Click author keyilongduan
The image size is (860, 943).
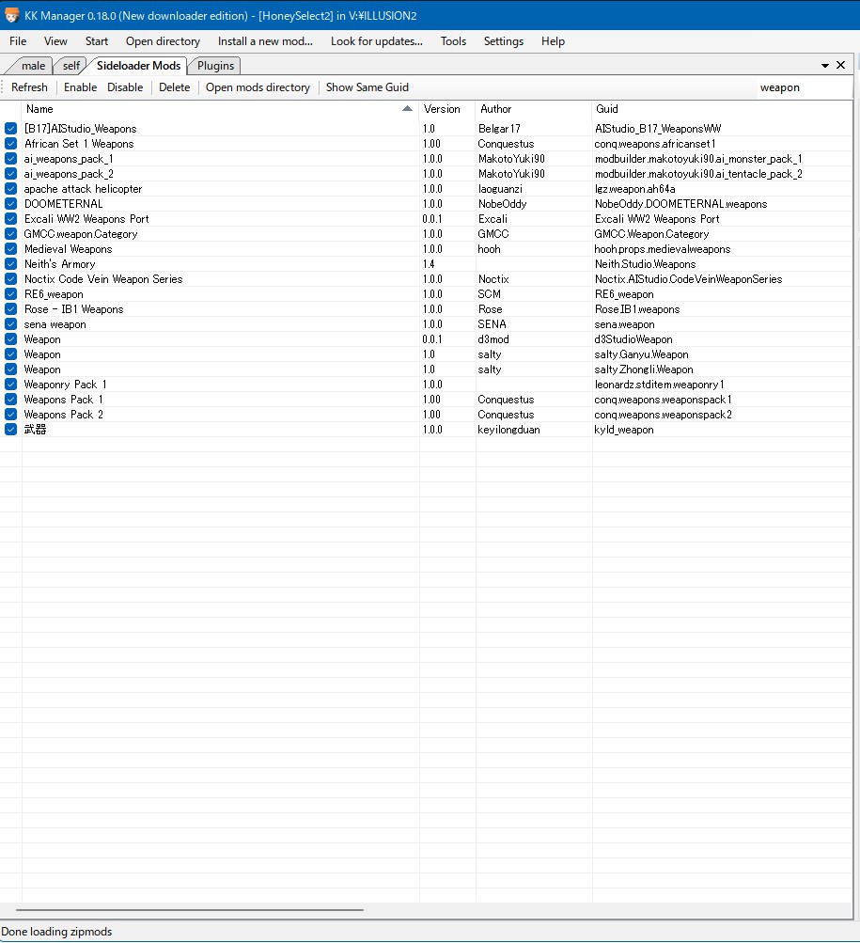pos(508,430)
